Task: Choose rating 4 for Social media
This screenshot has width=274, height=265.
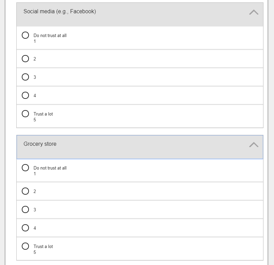Action: click(25, 95)
